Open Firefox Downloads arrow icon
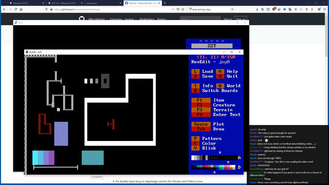The height and width of the screenshot is (185, 329). [257, 9]
